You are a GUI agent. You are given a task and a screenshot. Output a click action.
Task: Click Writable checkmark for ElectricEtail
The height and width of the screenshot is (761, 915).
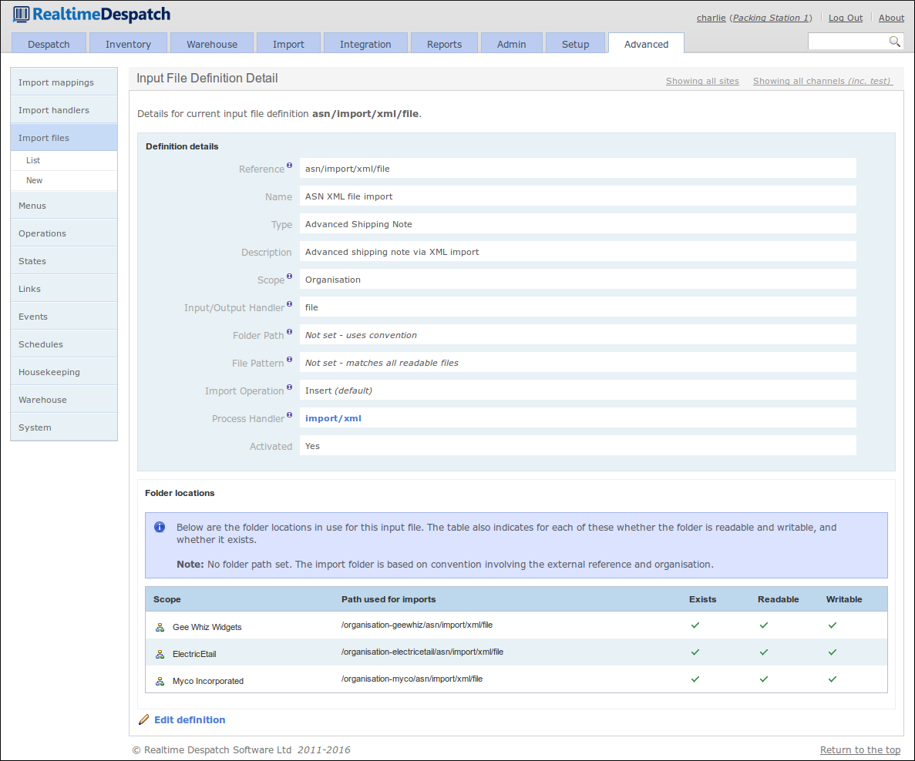[833, 652]
